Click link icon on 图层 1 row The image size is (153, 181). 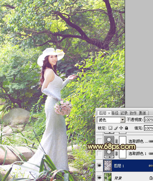click(x=151, y=166)
